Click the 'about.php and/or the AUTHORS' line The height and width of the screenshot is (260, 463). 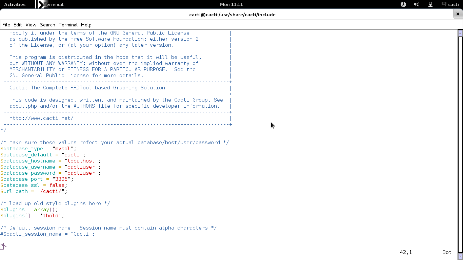click(115, 106)
